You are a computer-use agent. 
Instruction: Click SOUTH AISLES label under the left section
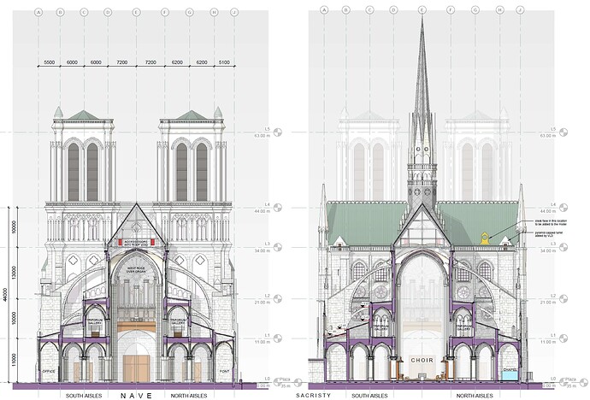84,396
